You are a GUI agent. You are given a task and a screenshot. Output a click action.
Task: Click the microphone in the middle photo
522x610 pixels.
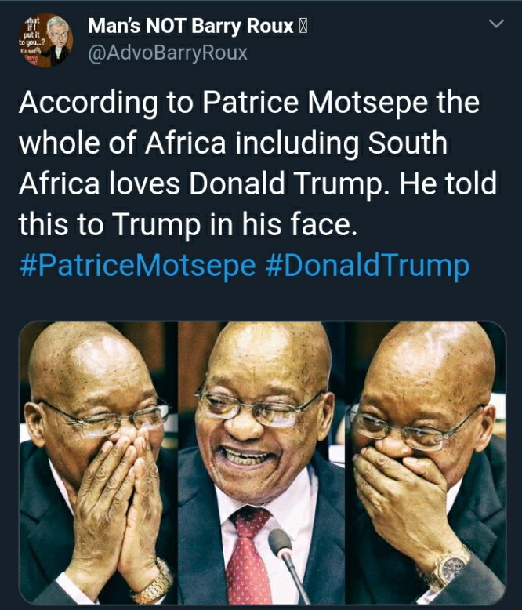click(x=288, y=562)
